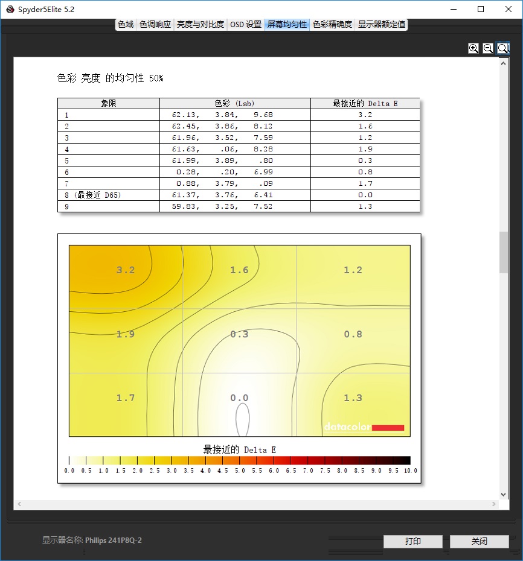Click the vertical scrollbar thumb
Viewport: 523px width, 561px height.
pos(504,252)
